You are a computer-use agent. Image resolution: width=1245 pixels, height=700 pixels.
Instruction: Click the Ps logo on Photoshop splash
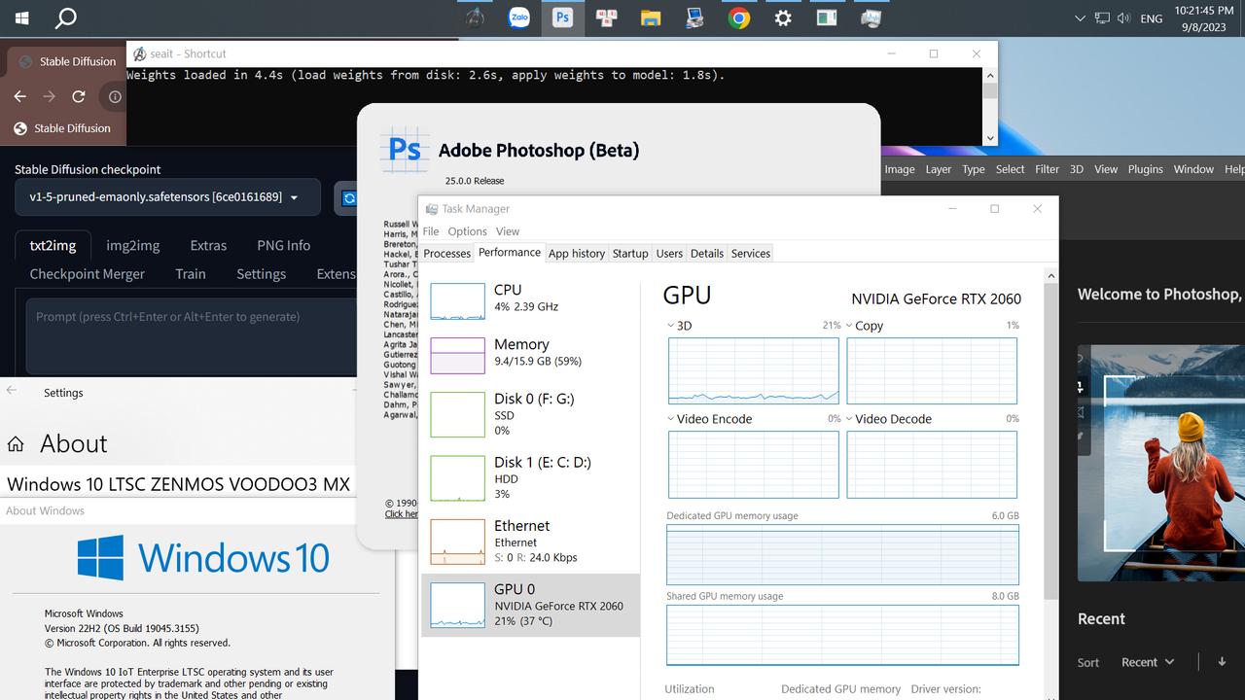click(404, 150)
